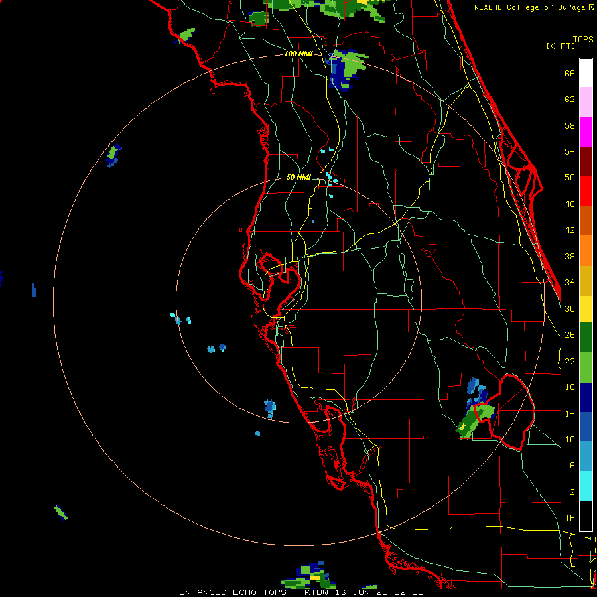Click the white swatch in the tops legend

pyautogui.click(x=586, y=73)
